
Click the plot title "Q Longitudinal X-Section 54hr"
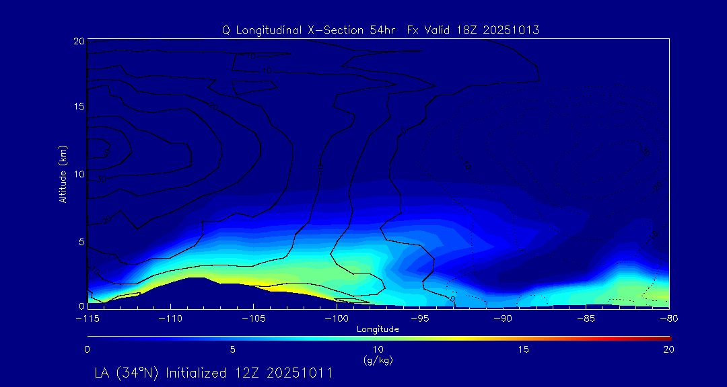[308, 30]
